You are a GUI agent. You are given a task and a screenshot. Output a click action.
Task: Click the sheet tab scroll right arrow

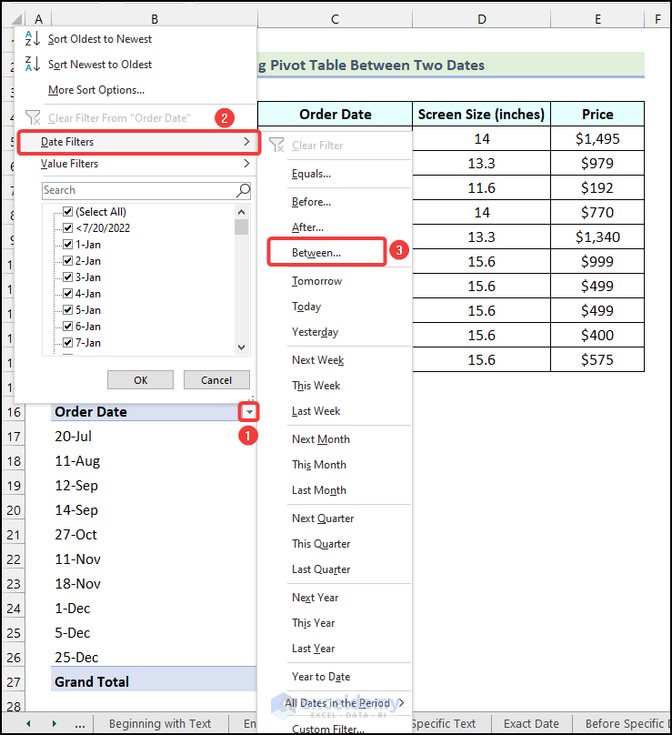(x=55, y=723)
